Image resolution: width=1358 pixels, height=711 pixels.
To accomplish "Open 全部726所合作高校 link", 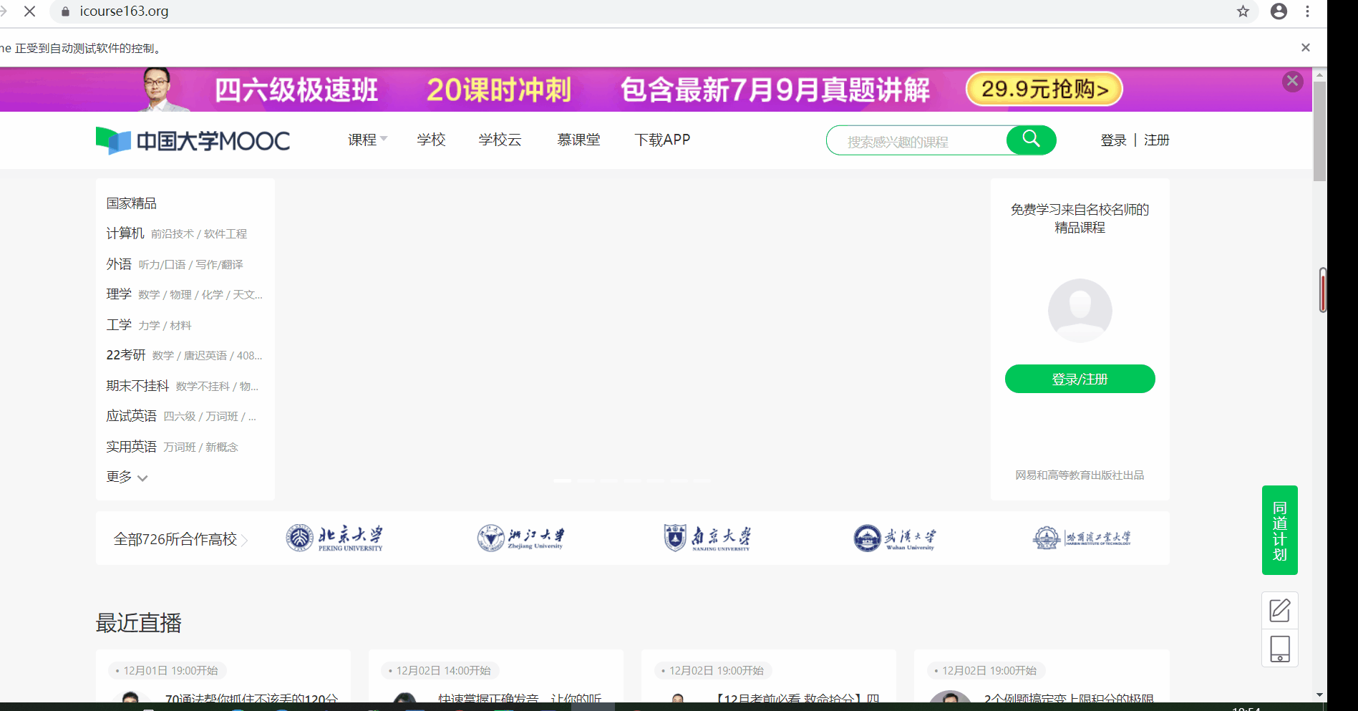I will 180,539.
